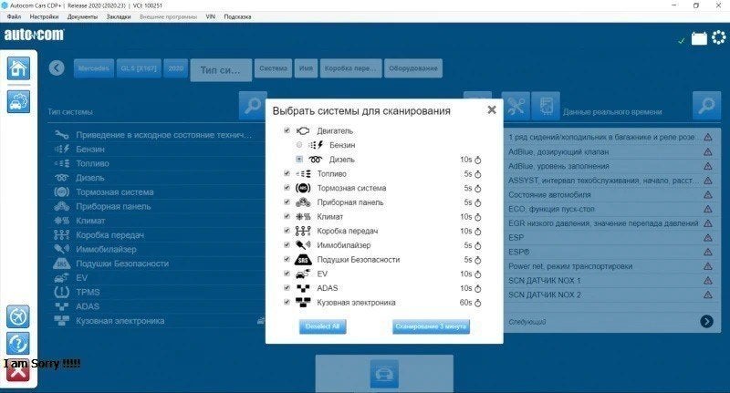Viewport: 730px width, 393px height.
Task: Click the red X exit icon in sidebar
Action: click(18, 372)
